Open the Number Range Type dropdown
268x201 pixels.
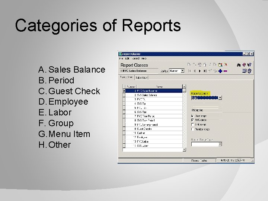[220, 144]
